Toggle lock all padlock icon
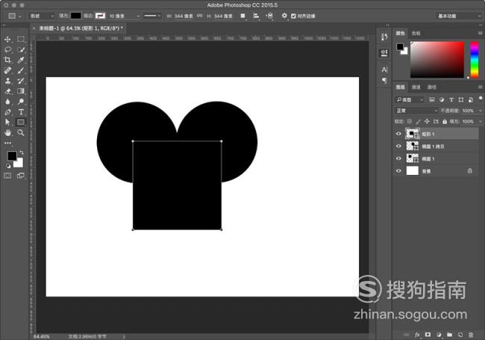The width and height of the screenshot is (485, 340). pyautogui.click(x=445, y=121)
